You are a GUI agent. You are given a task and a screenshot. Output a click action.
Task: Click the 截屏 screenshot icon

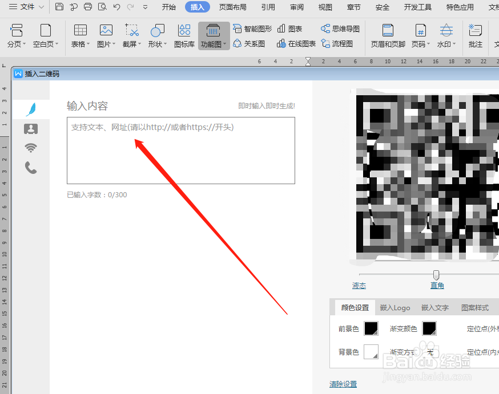[x=132, y=30]
